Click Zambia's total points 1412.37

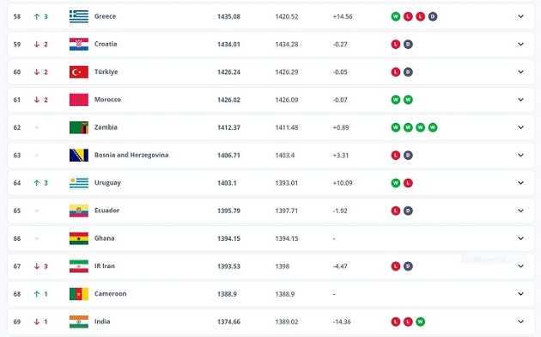(228, 127)
